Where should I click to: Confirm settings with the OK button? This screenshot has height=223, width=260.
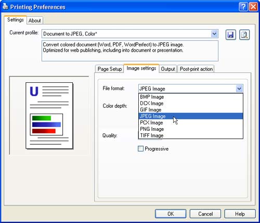(171, 214)
